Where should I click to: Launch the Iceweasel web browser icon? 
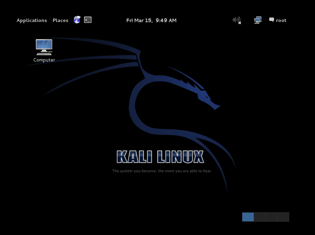77,20
